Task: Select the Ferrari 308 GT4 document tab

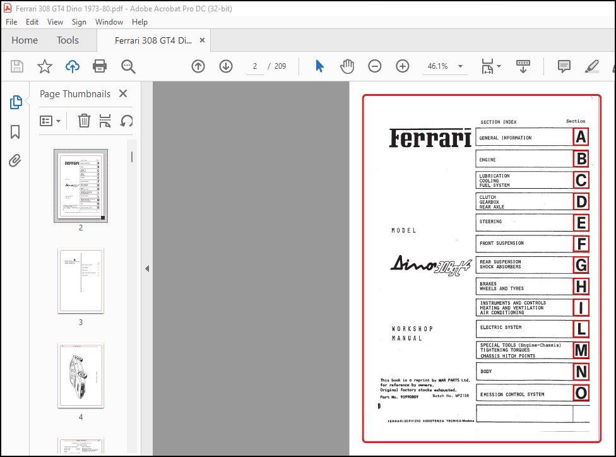Action: click(x=153, y=40)
